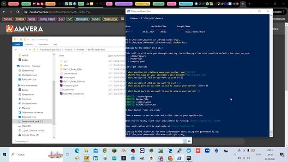Viewport: 288px width, 162px height.
Task: Open the bookmarks bar apps grid icon
Action: point(122,19)
